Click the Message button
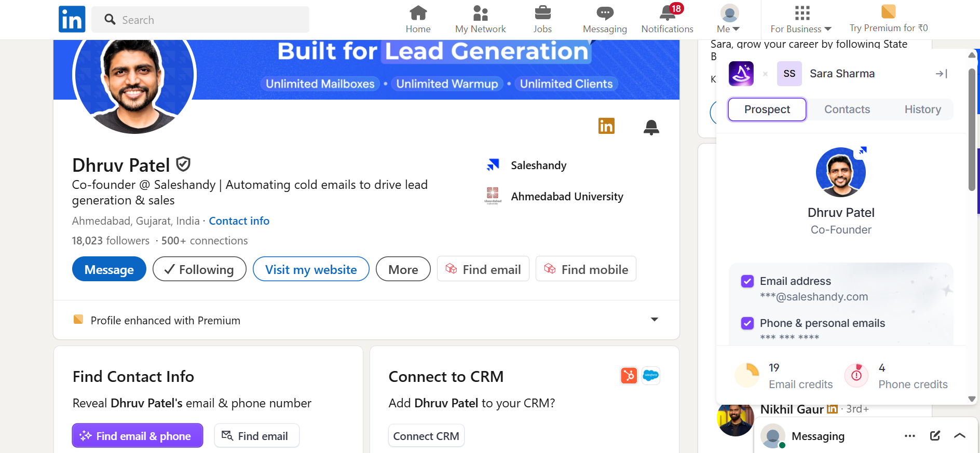This screenshot has height=453, width=980. pos(109,269)
